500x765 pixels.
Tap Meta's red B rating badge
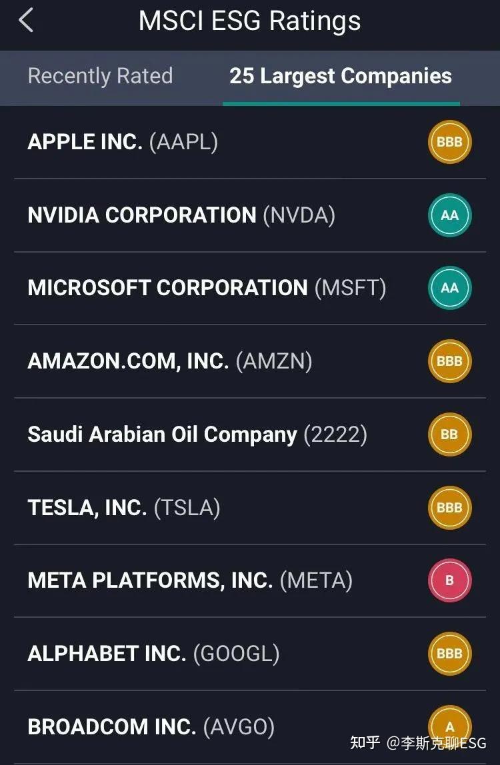tap(449, 580)
